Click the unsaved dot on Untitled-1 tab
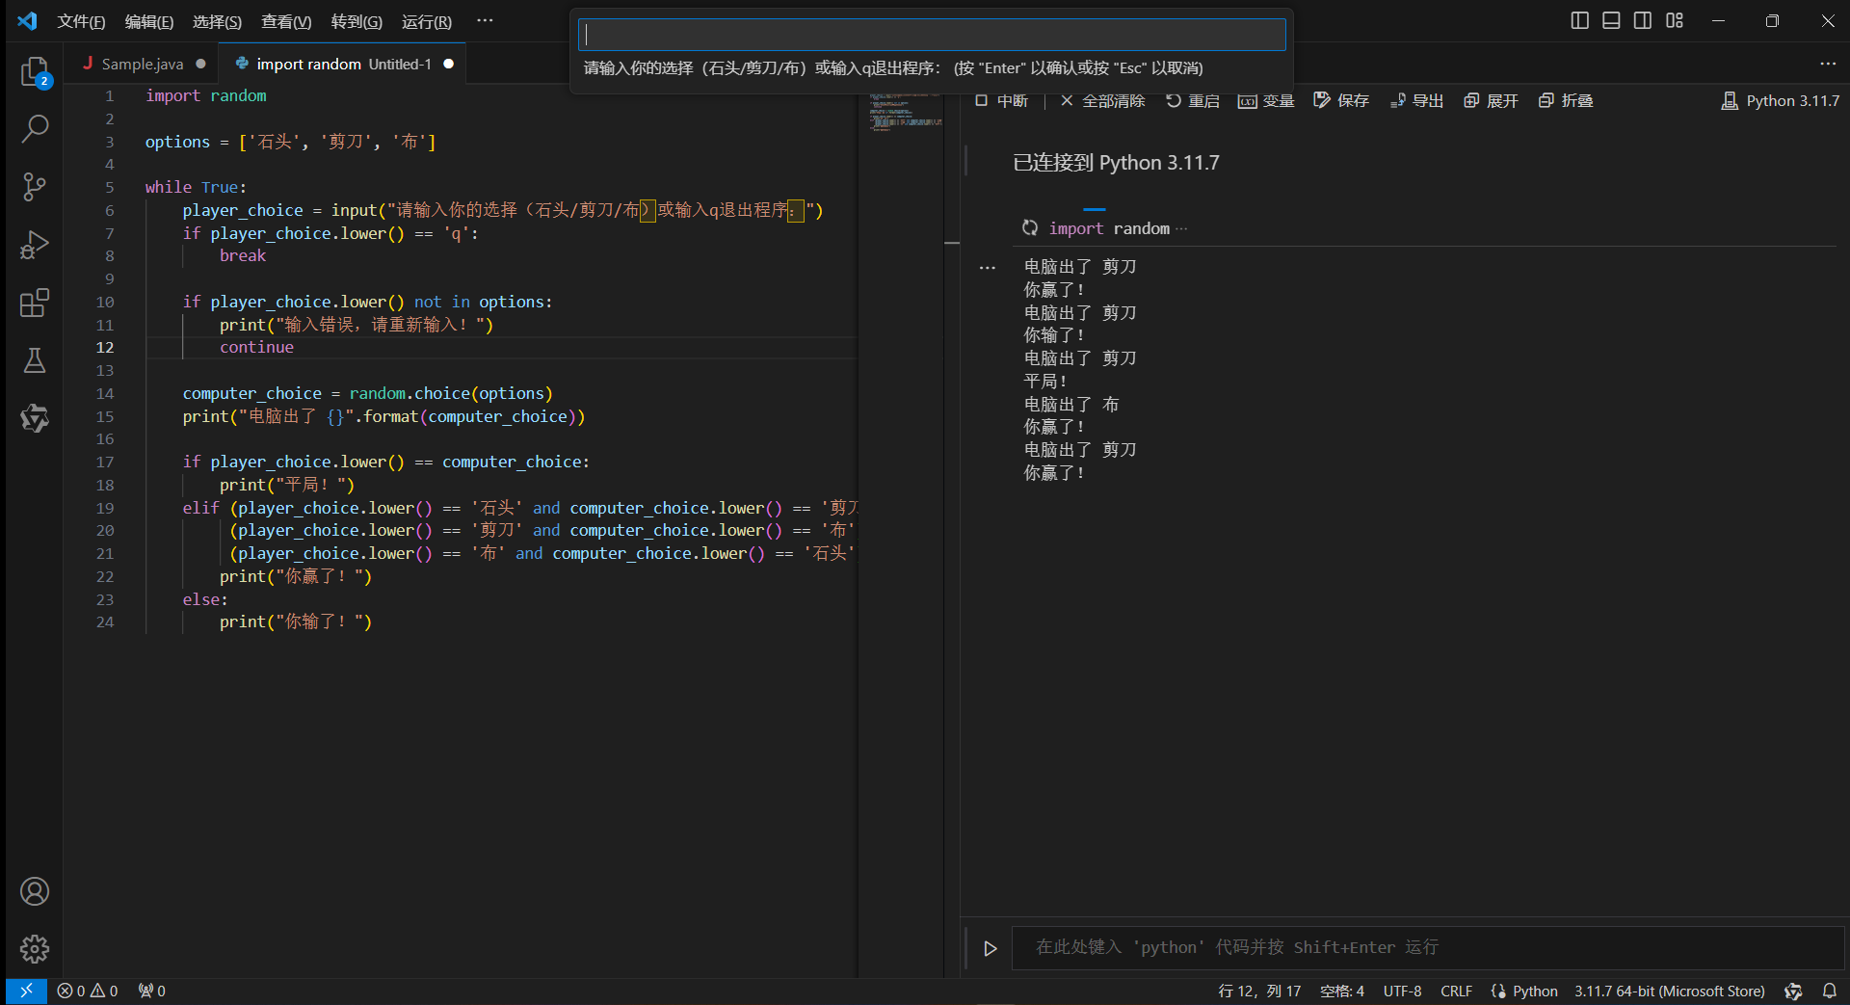 click(x=448, y=64)
